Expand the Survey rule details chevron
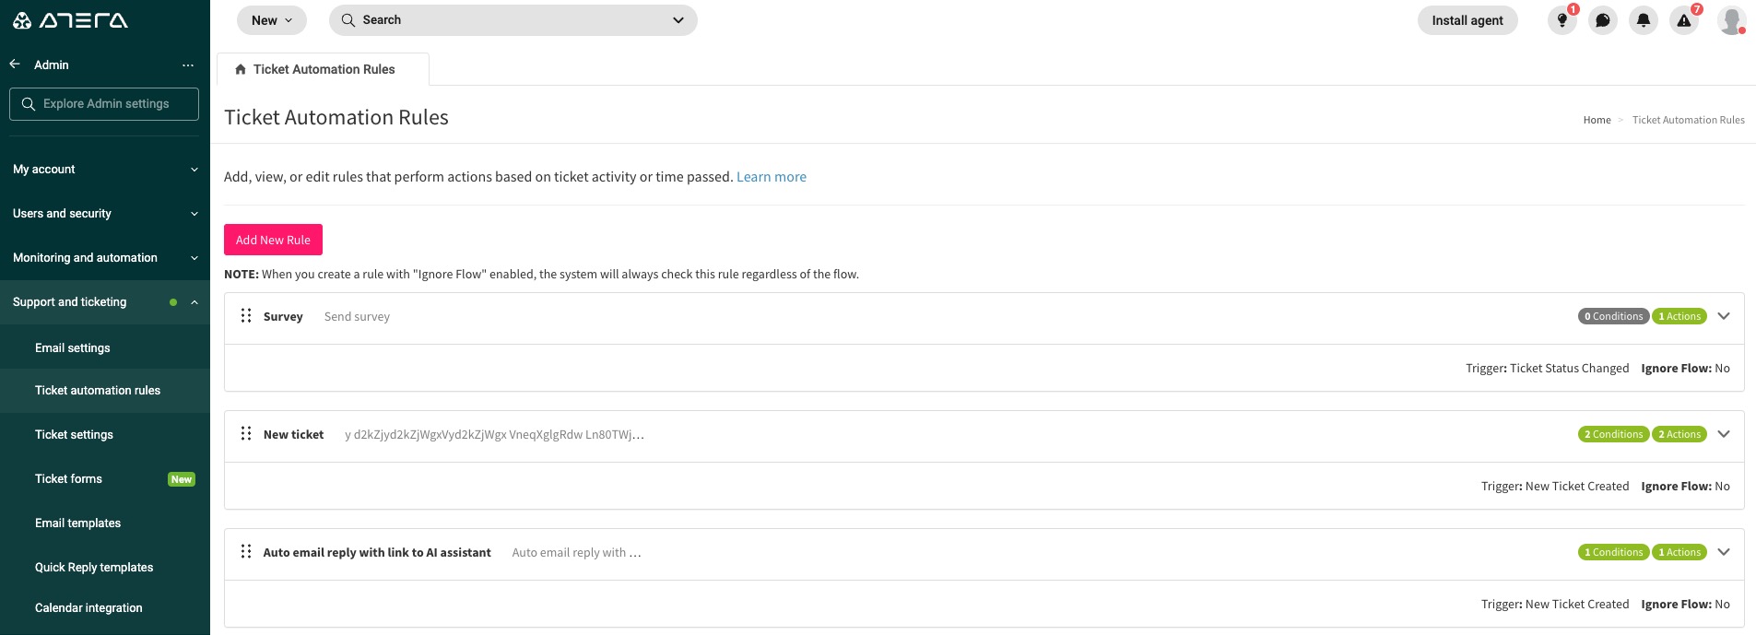Viewport: 1756px width, 635px height. (x=1724, y=316)
